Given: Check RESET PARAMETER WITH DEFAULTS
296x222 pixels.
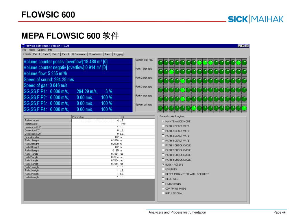Looking at the screenshot, I should click(163, 174).
